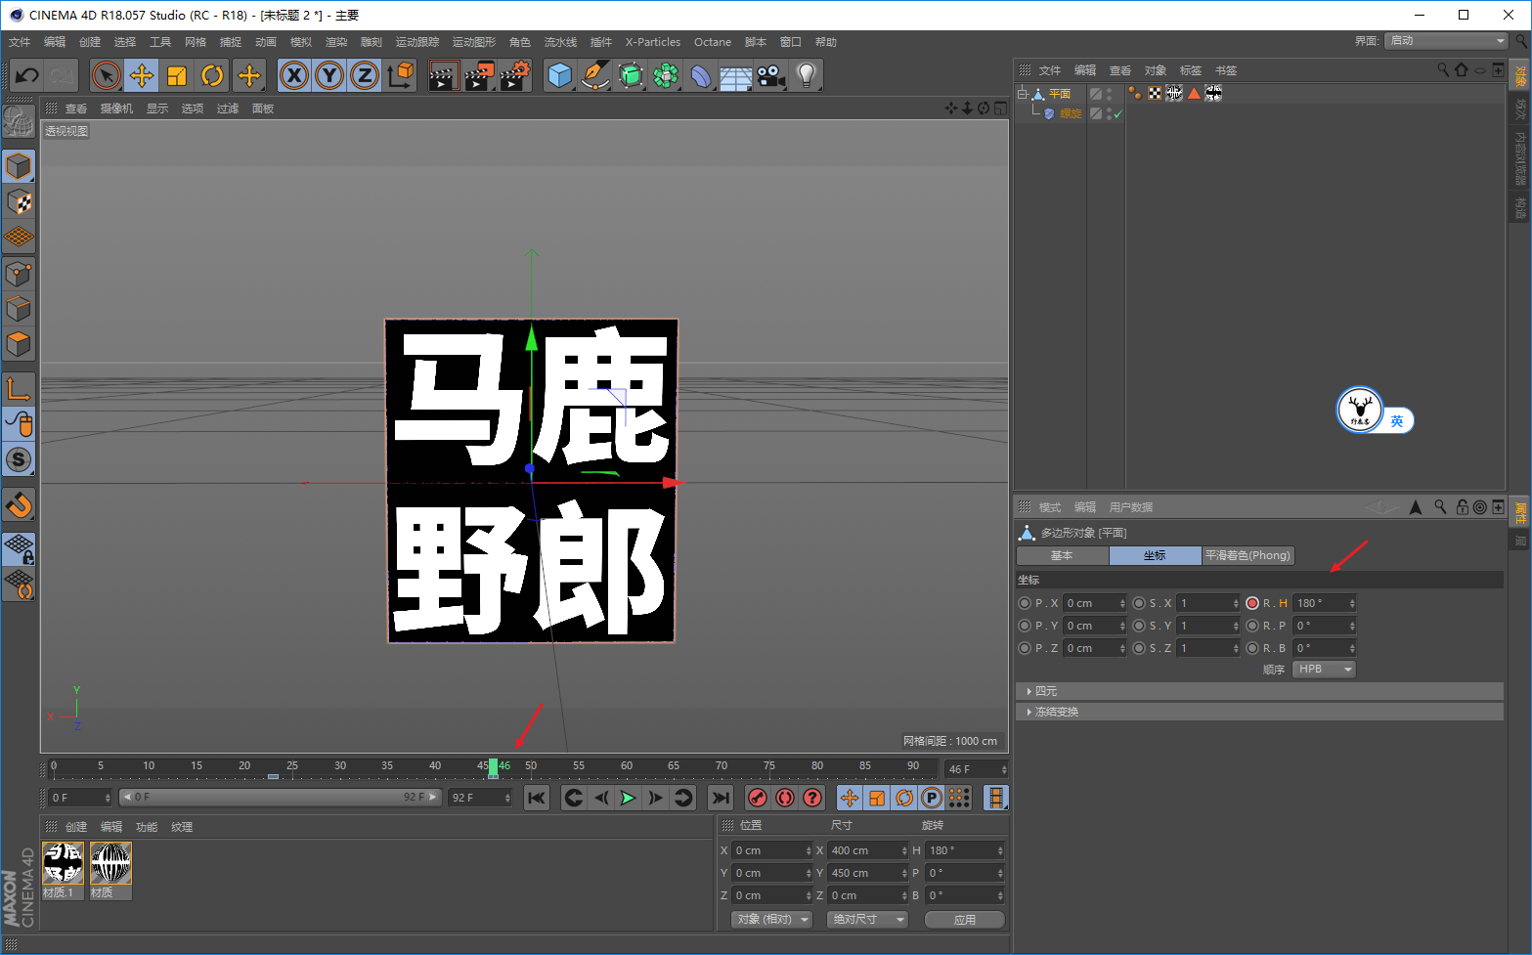Switch to the 基本 tab
Viewport: 1532px width, 955px height.
tap(1062, 555)
